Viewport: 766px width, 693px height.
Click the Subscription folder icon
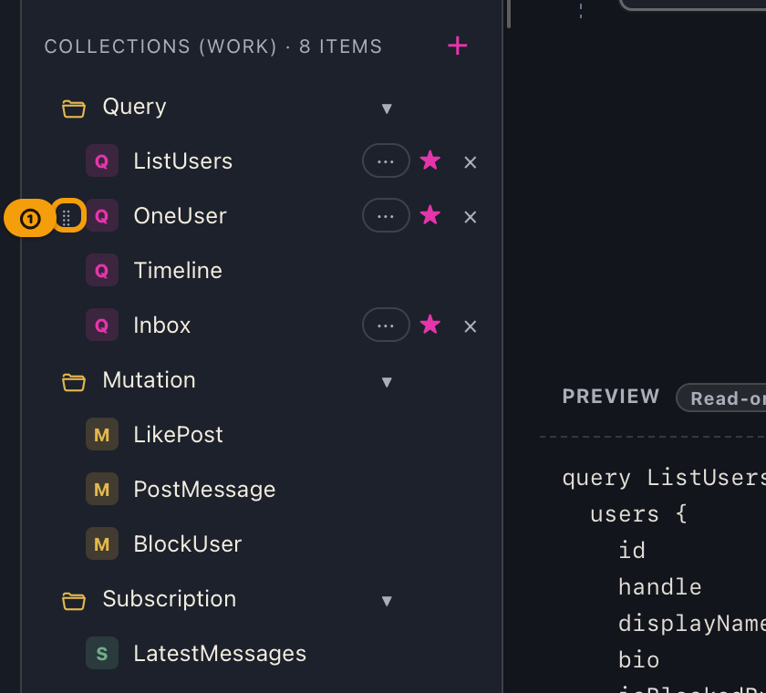pos(74,600)
